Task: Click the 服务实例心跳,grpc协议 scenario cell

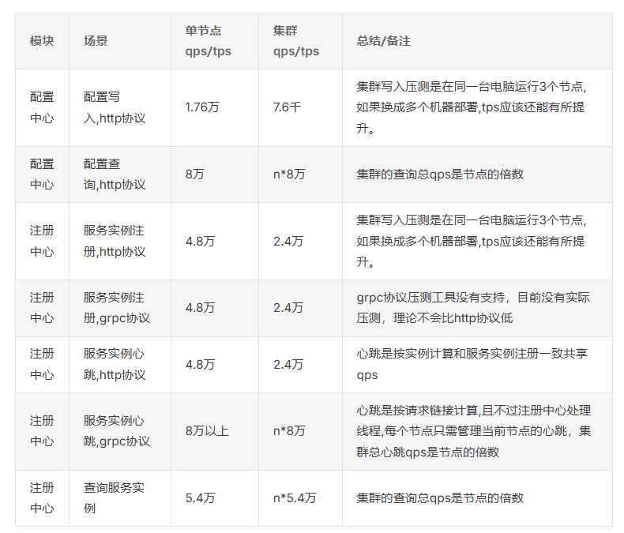Action: (116, 431)
